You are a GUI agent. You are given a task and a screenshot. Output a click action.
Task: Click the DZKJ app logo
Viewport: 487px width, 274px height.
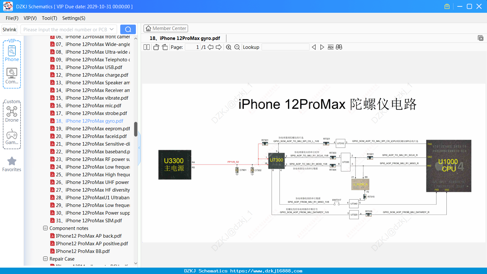click(8, 6)
